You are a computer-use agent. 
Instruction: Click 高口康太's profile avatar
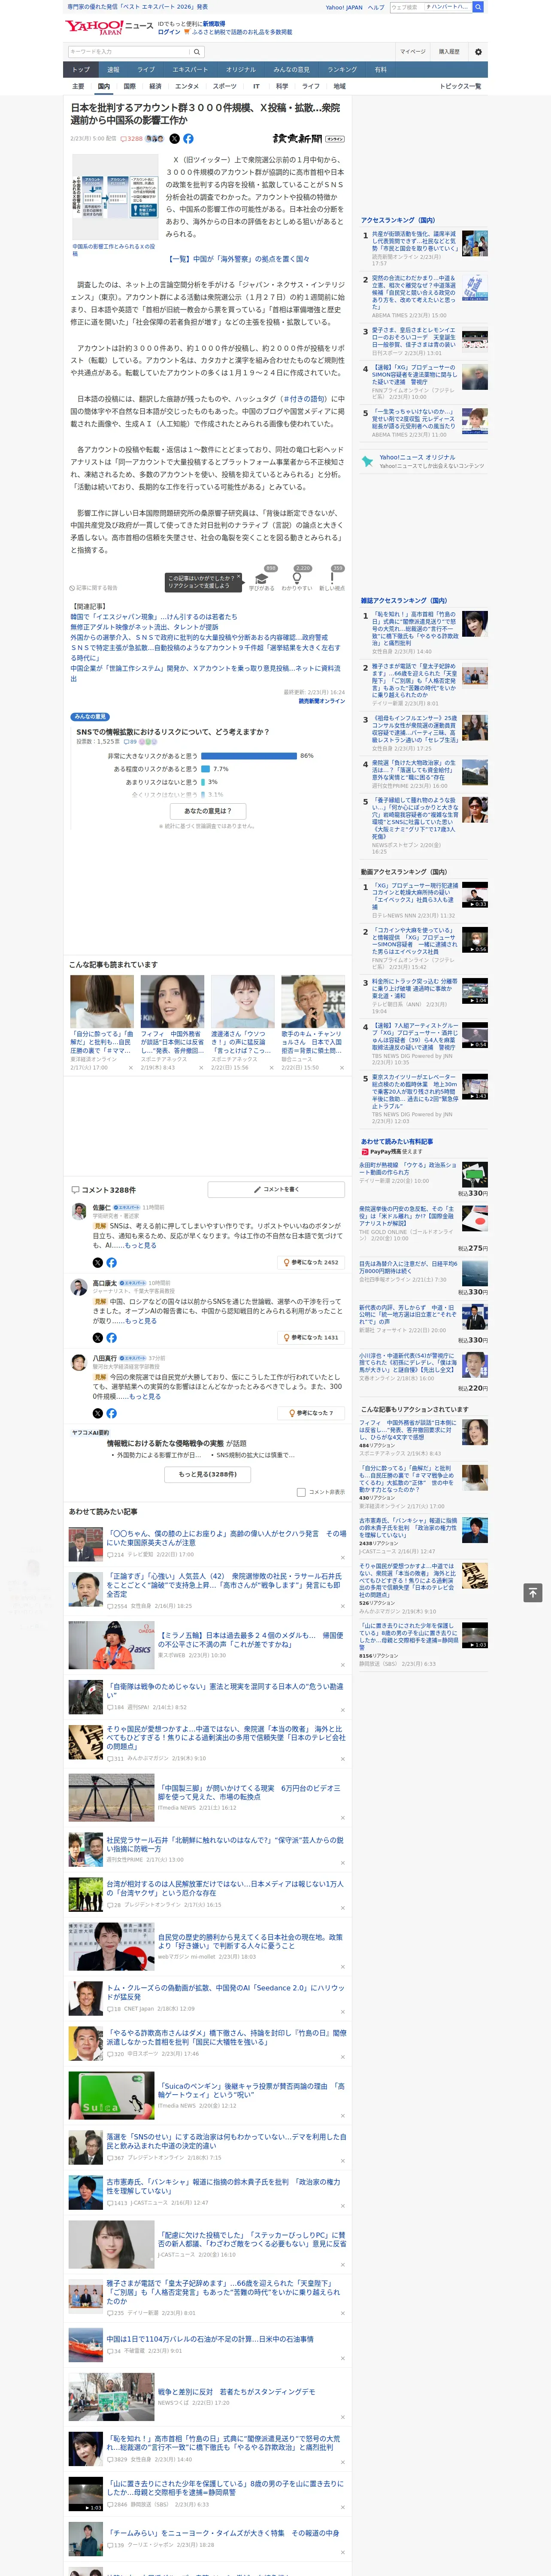(x=79, y=1287)
